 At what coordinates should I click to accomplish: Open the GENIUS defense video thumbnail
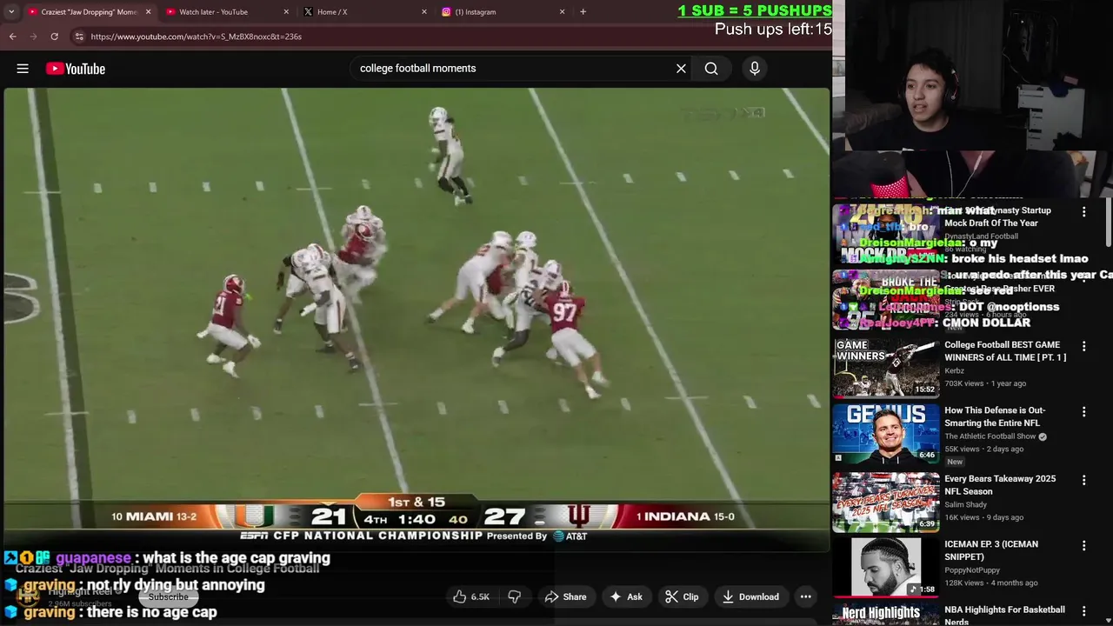pyautogui.click(x=885, y=434)
